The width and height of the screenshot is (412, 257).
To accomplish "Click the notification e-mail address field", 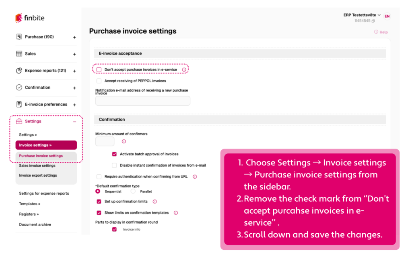I will pyautogui.click(x=142, y=101).
